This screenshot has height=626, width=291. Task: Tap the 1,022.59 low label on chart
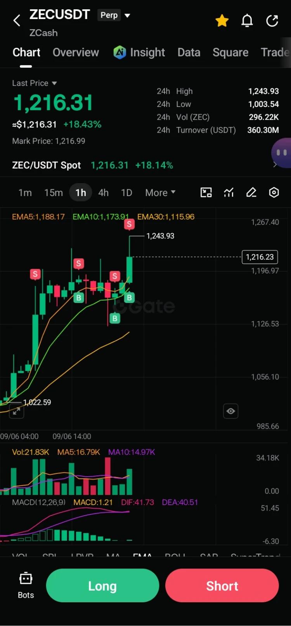click(37, 402)
